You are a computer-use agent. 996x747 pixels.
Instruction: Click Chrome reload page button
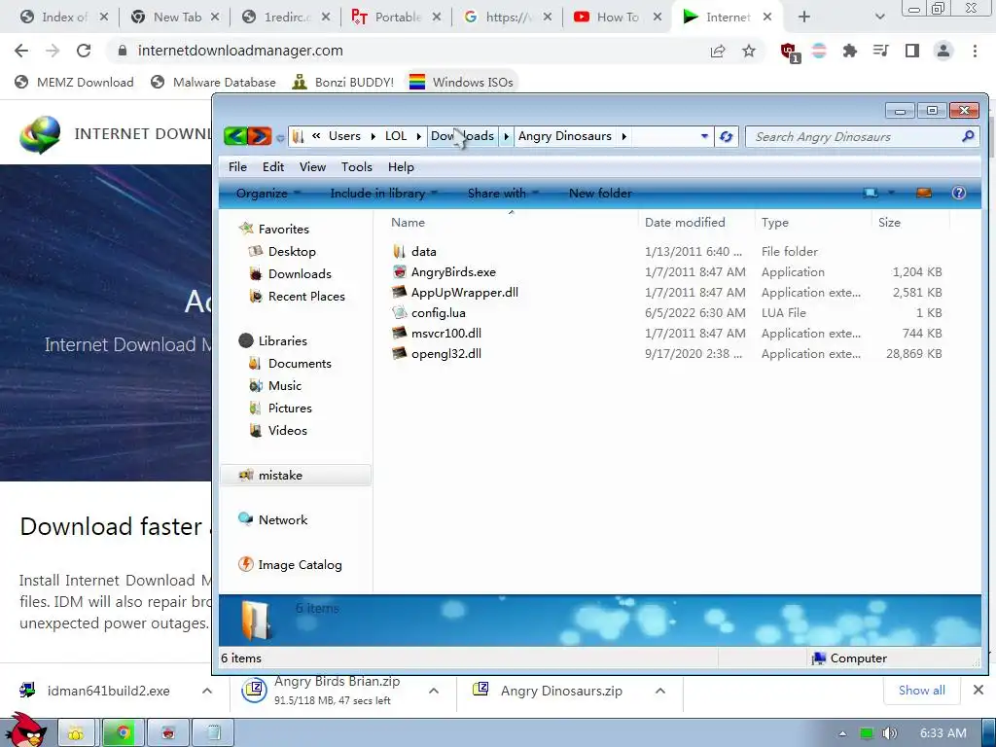pyautogui.click(x=84, y=51)
